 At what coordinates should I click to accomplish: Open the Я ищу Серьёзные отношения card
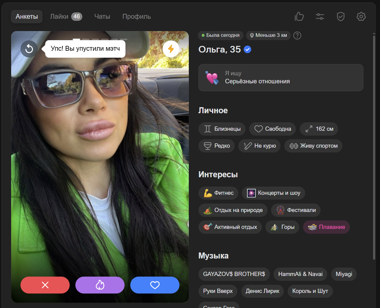(x=281, y=78)
